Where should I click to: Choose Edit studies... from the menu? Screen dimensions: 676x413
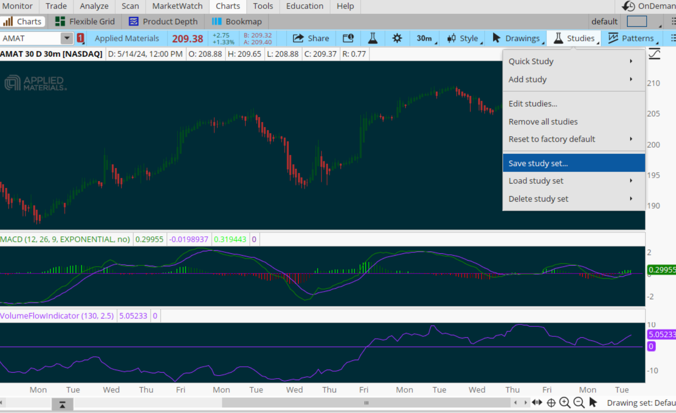574,103
